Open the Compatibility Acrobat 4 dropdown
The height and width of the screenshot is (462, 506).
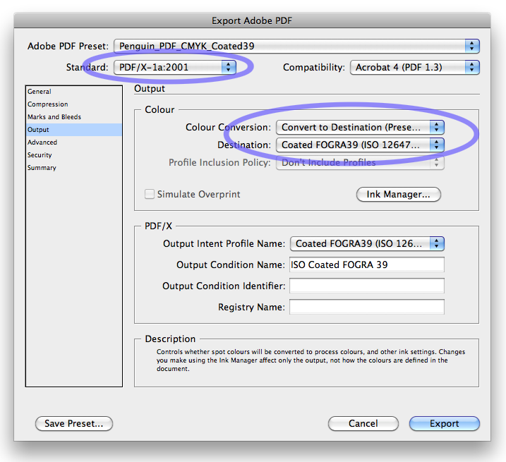point(415,68)
